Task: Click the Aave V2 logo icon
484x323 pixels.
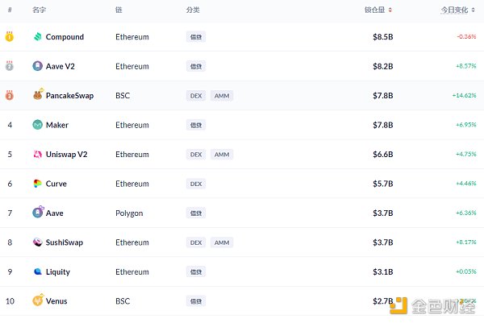Action: tap(38, 66)
